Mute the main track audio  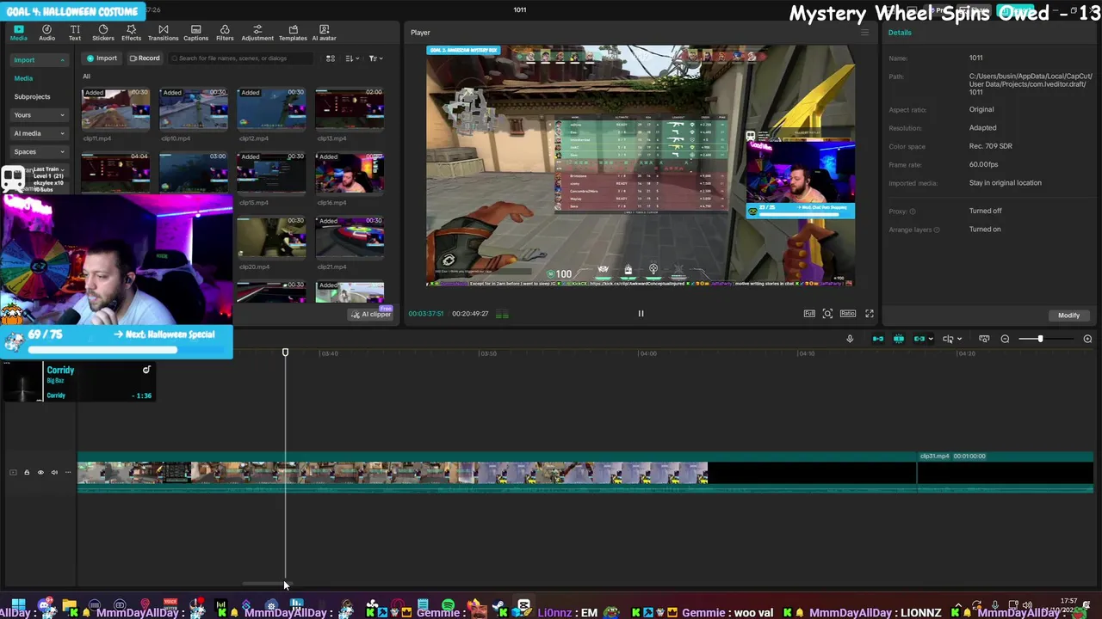pos(54,472)
